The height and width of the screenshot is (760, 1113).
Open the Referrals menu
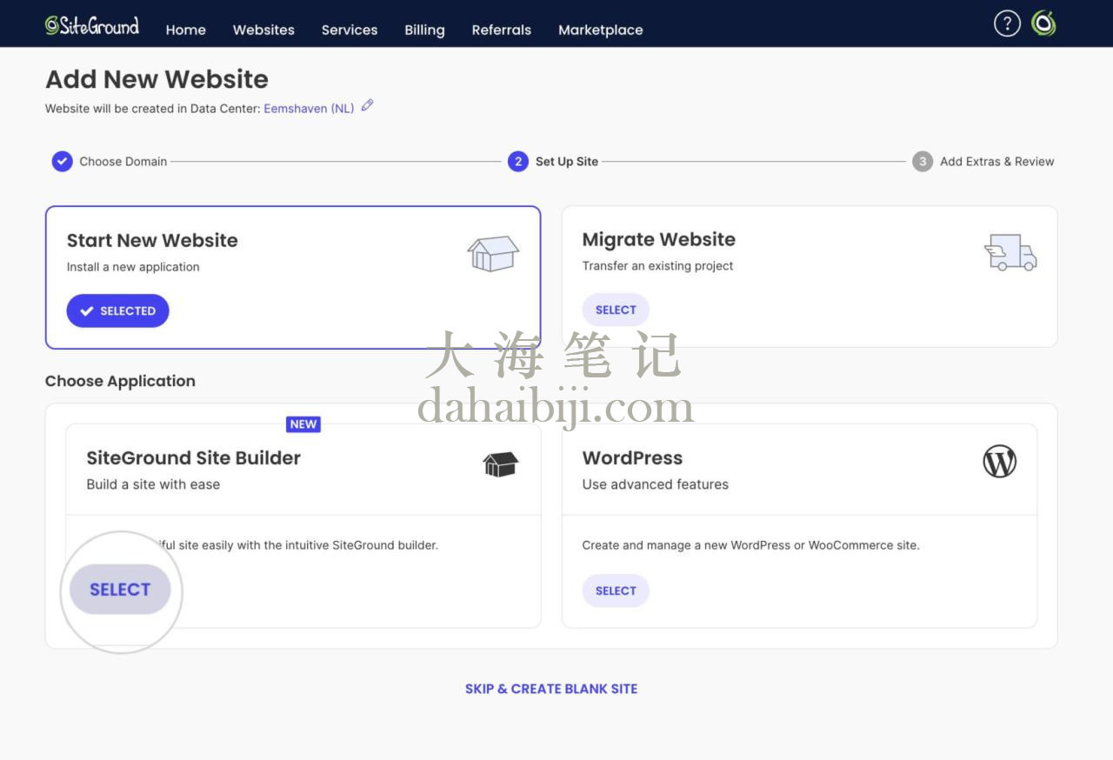click(x=502, y=30)
